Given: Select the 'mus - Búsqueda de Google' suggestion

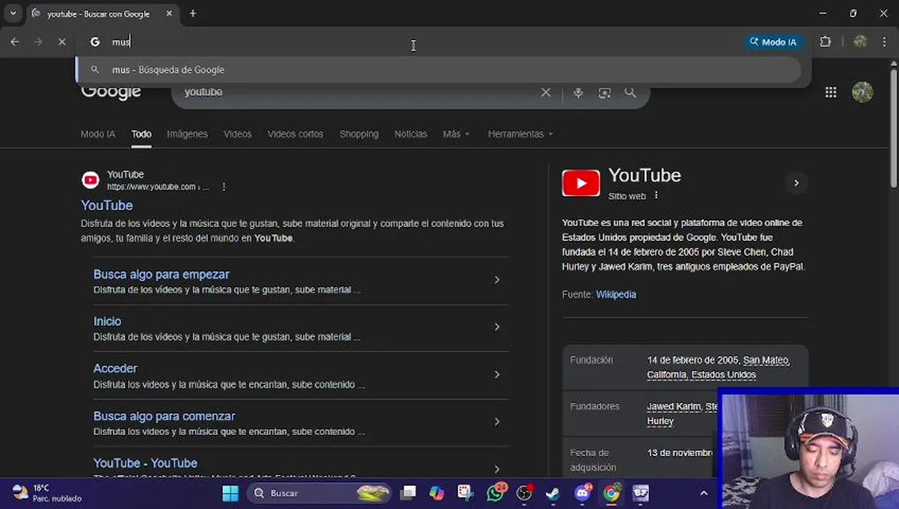Looking at the screenshot, I should tap(438, 70).
